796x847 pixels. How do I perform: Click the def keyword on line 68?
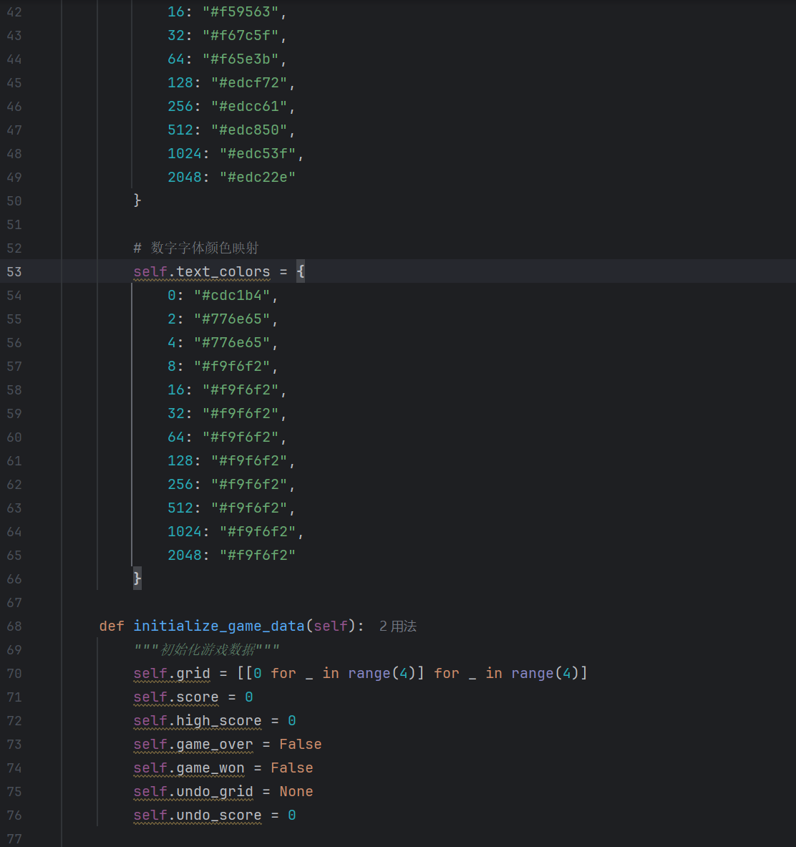coord(112,626)
